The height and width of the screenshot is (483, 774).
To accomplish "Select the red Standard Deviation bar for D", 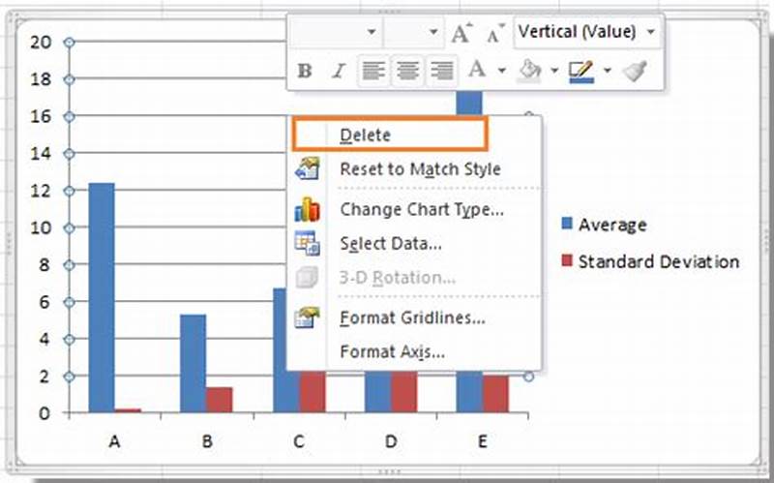I will pos(404,392).
